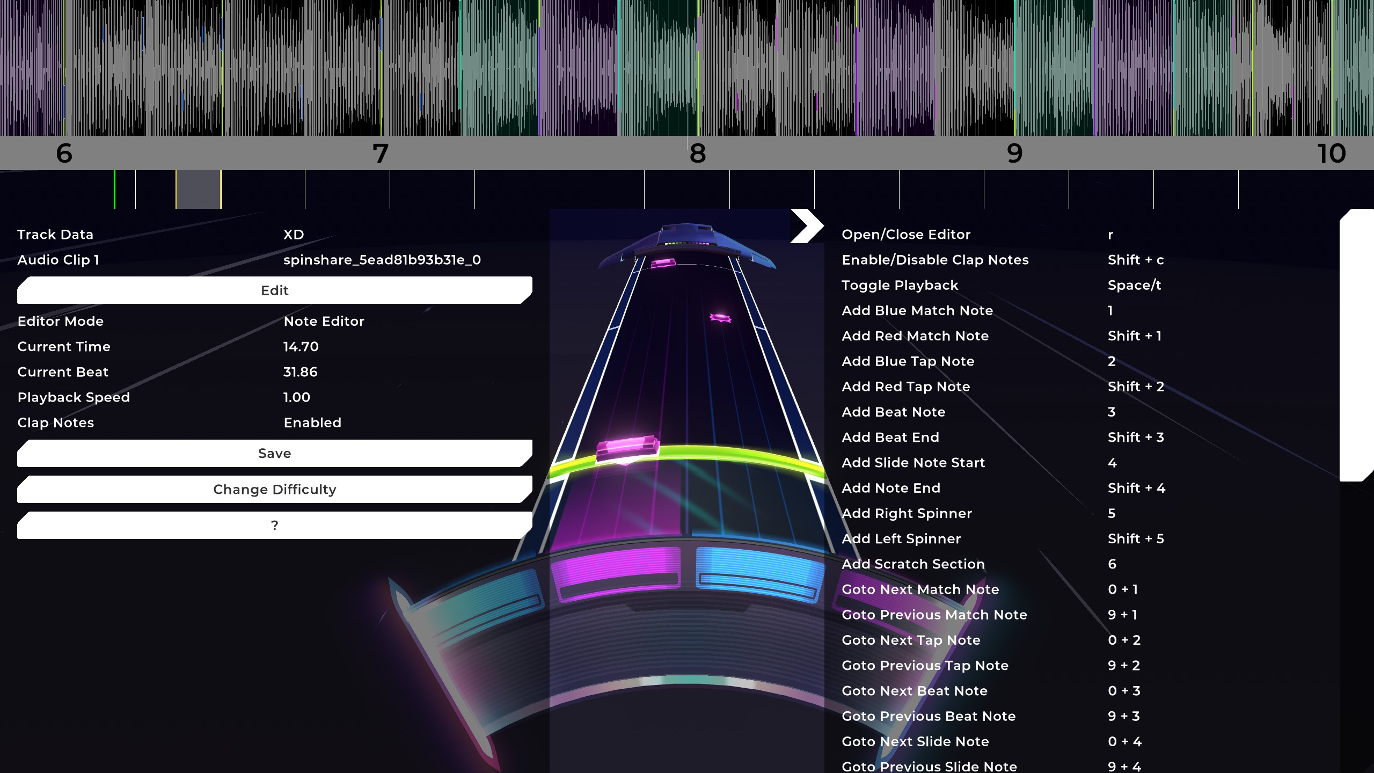Toggle the Clap Notes Enabled value
Viewport: 1374px width, 773px height.
(x=312, y=423)
